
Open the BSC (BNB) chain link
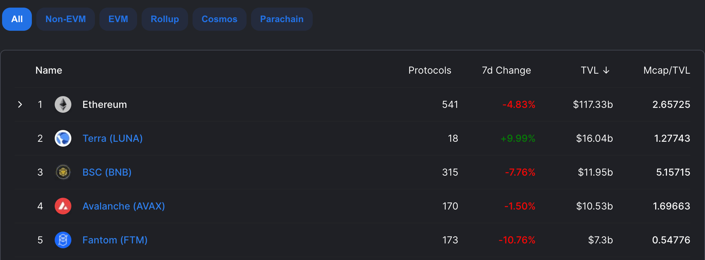click(107, 172)
